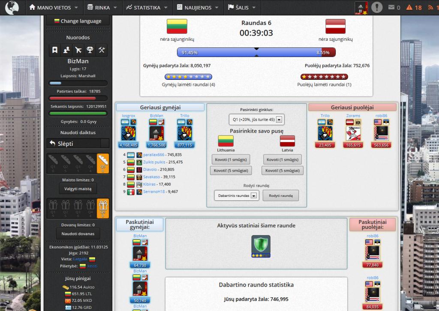Click the green shield active booster icon
The height and width of the screenshot is (311, 439).
(x=261, y=246)
